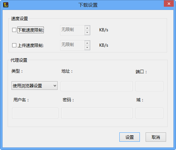Click the app icon in the title bar
This screenshot has height=150, width=176.
(6, 5)
